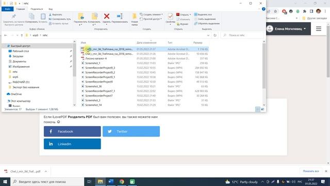330x186 pixels.
Task: Open Task View on the taskbar
Action: coord(89,181)
